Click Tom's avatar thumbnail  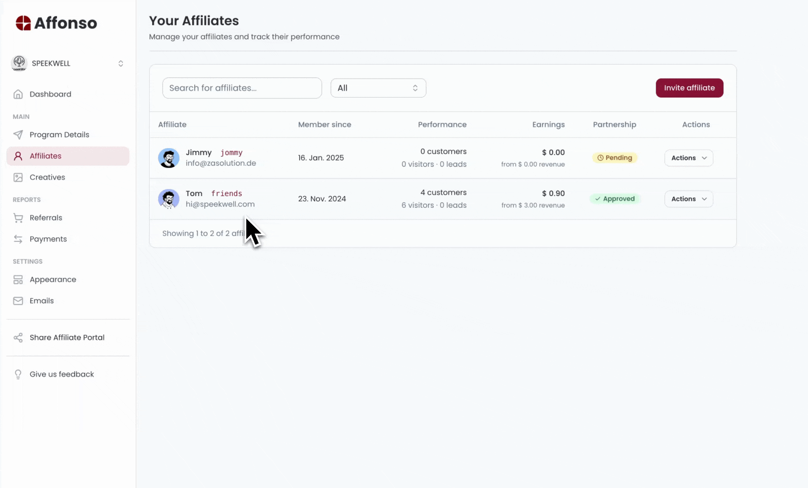click(x=169, y=199)
